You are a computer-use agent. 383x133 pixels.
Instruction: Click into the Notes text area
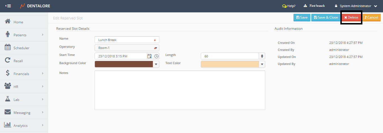tap(180, 90)
